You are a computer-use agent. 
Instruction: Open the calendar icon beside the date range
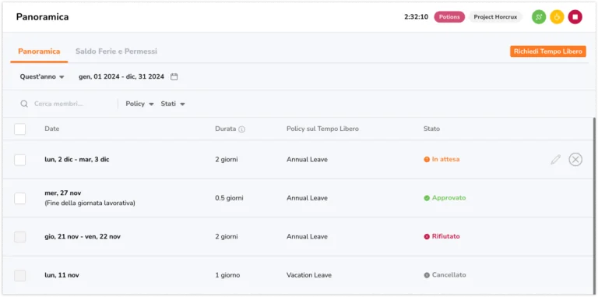click(x=174, y=76)
